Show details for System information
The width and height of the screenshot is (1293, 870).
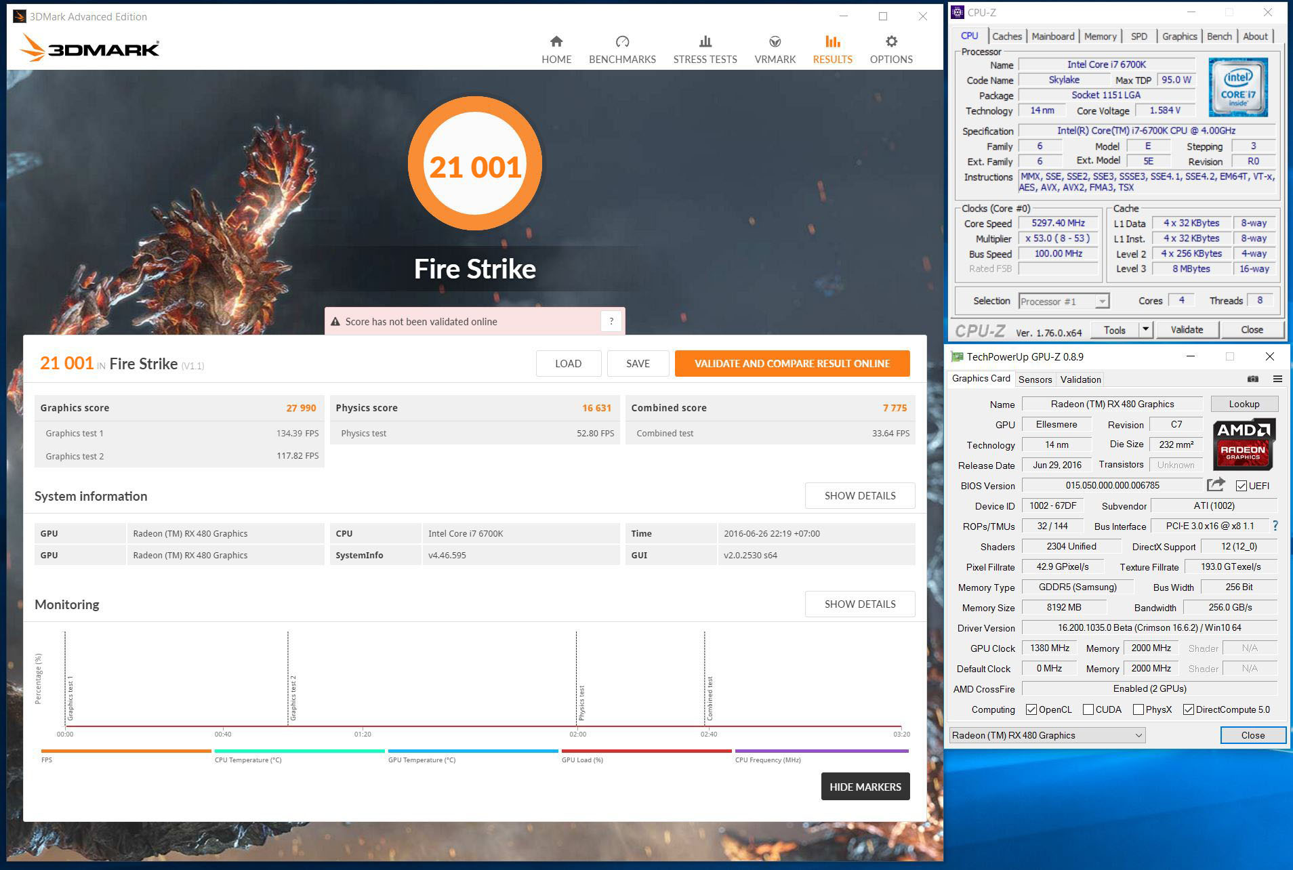(x=860, y=496)
